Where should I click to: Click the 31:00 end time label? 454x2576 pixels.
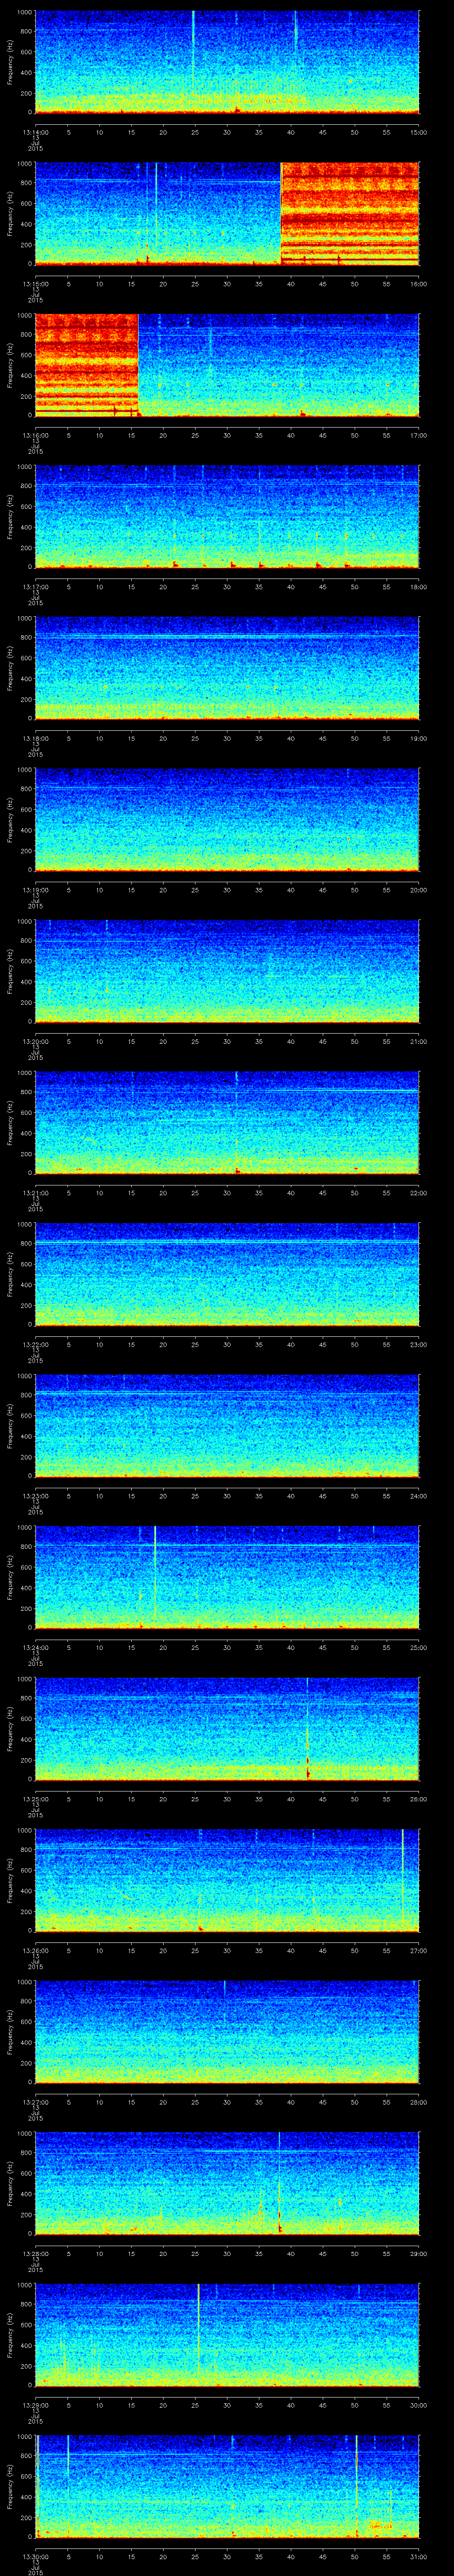418,2556
